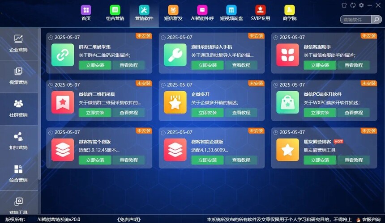The width and height of the screenshot is (385, 223).
Task: Click the search magnifier button
Action: (x=376, y=19)
